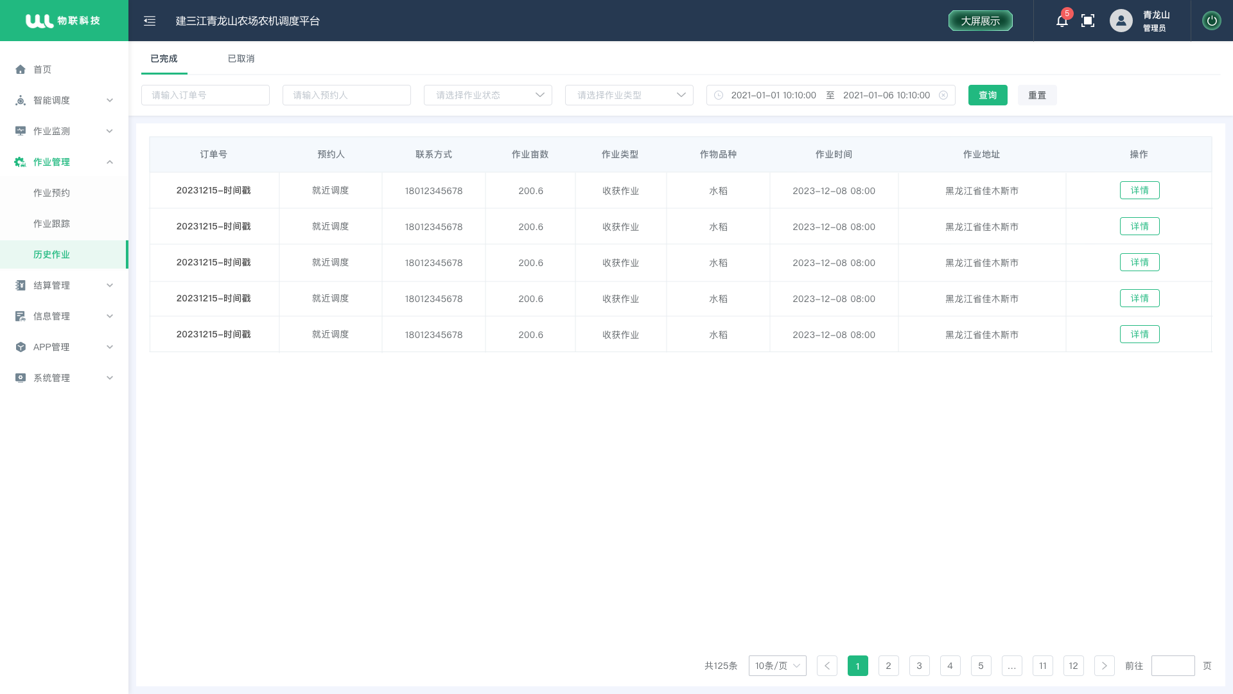
Task: Click the 青龙山 管理员 username
Action: 1156,21
